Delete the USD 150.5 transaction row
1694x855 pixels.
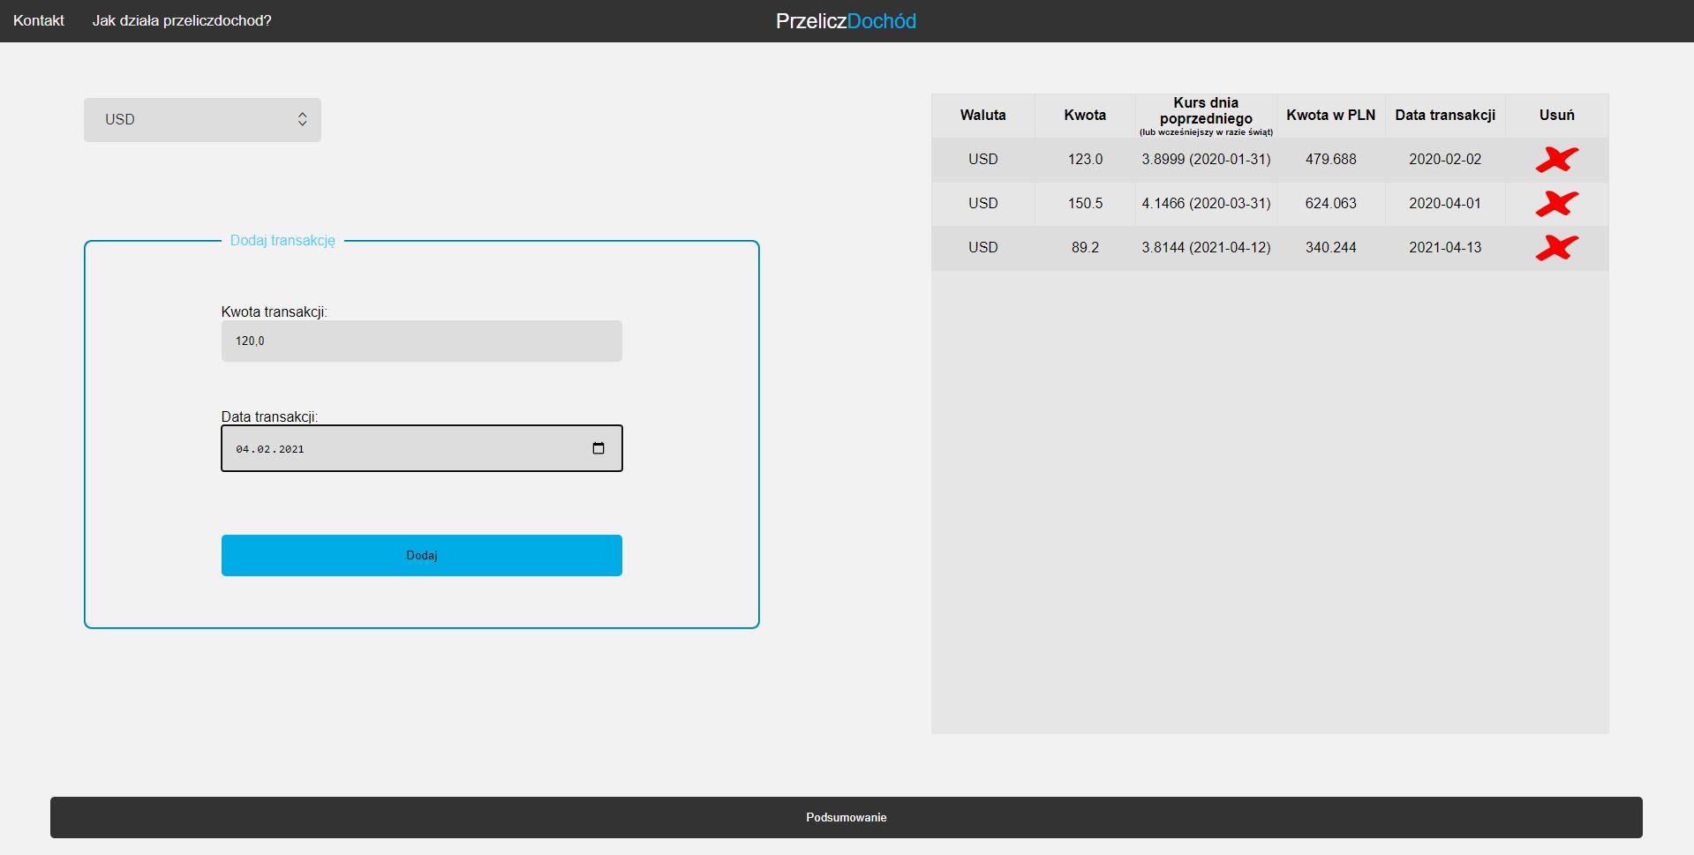[1557, 204]
